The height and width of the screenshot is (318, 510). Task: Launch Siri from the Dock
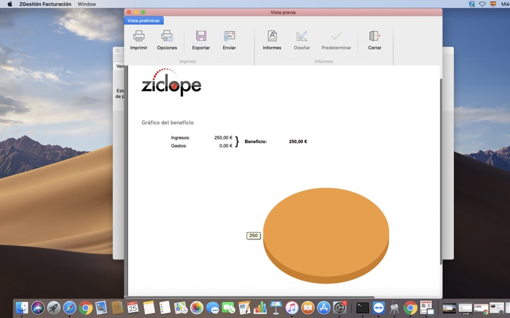point(38,308)
